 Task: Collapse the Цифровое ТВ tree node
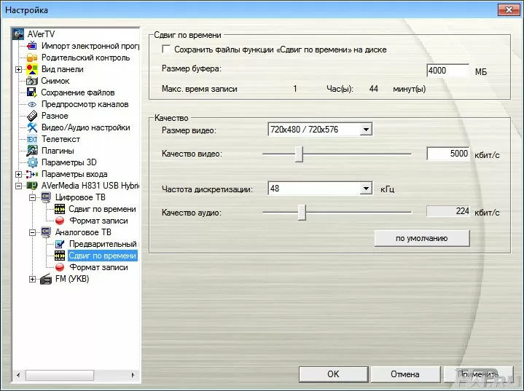32,197
